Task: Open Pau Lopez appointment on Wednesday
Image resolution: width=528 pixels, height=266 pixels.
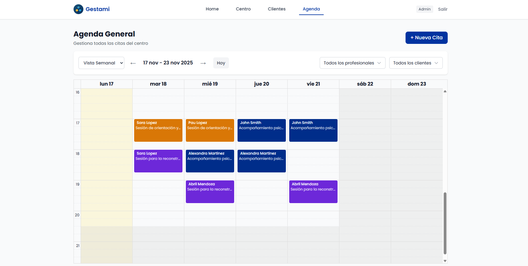Action: (210, 130)
